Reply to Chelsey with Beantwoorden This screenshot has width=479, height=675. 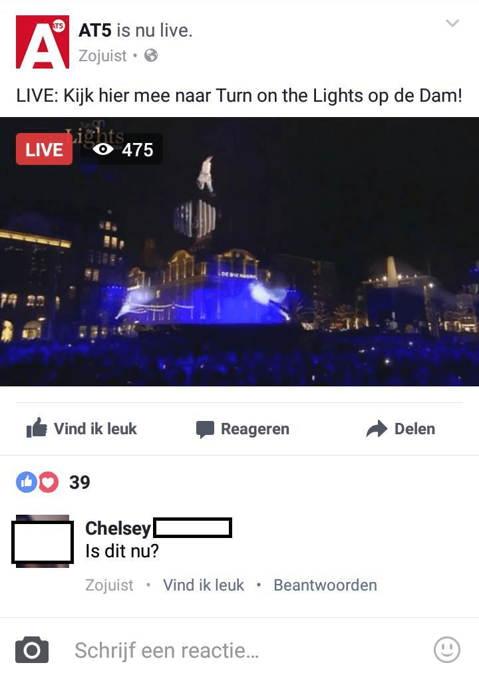point(325,585)
